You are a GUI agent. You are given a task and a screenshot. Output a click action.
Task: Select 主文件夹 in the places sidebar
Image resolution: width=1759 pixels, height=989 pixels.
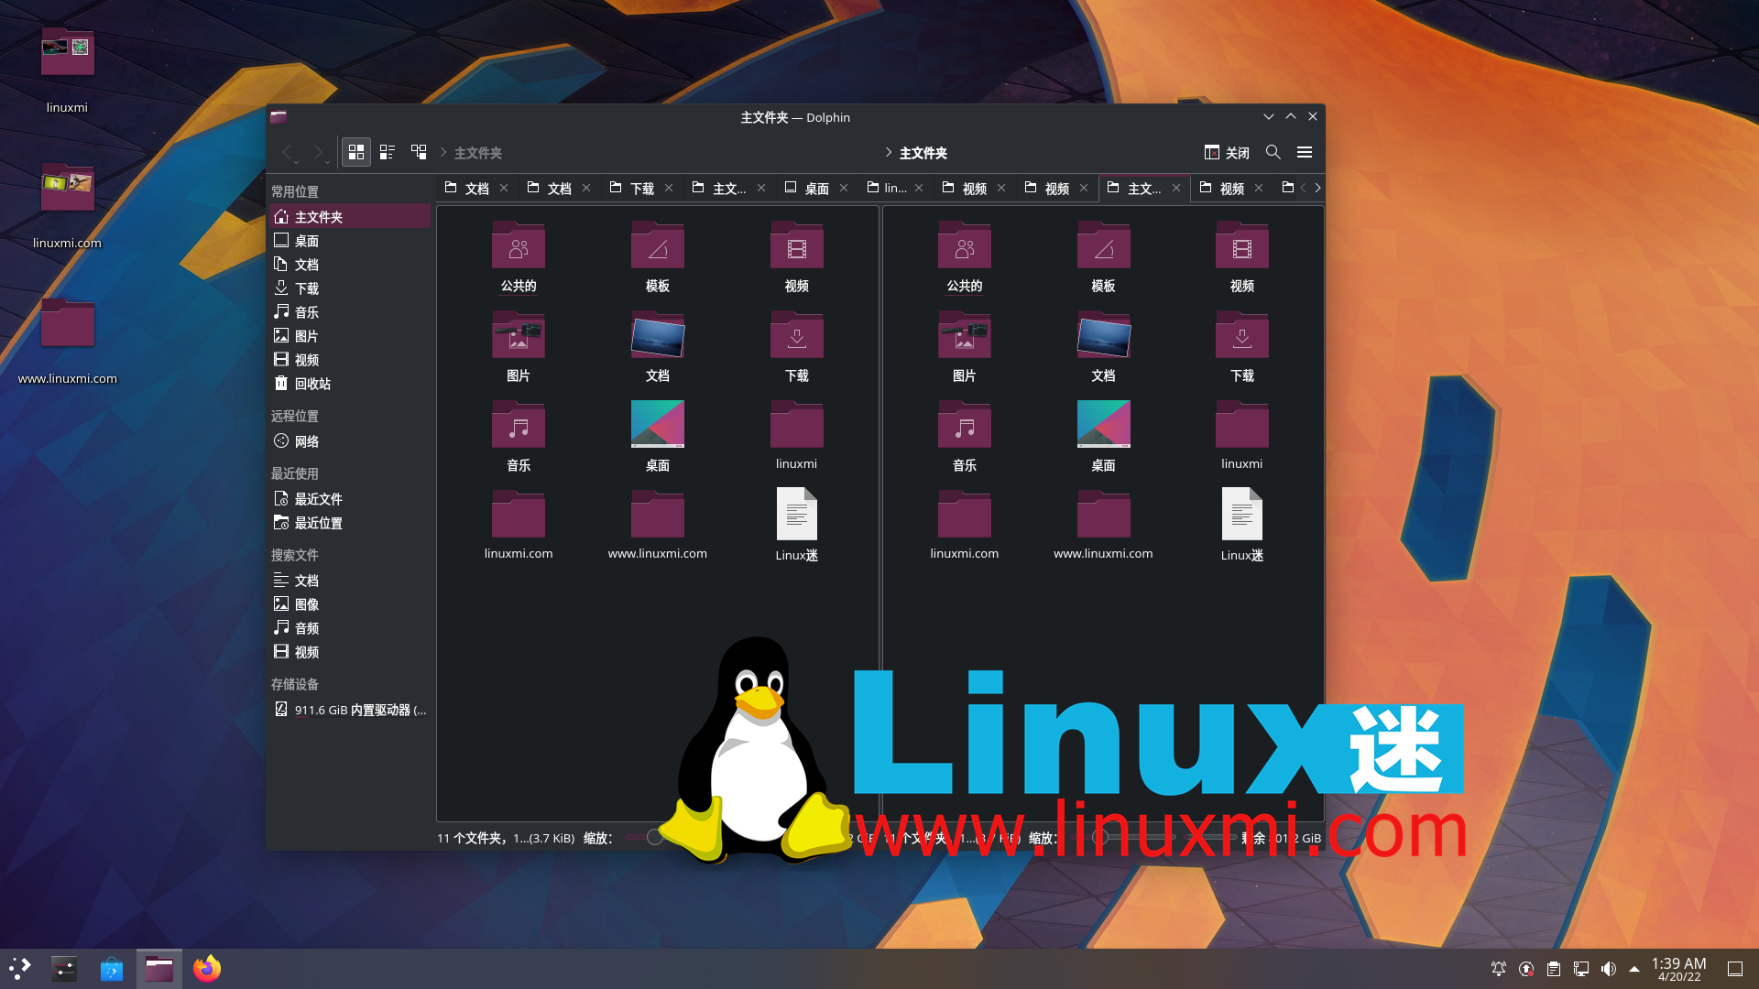(350, 216)
